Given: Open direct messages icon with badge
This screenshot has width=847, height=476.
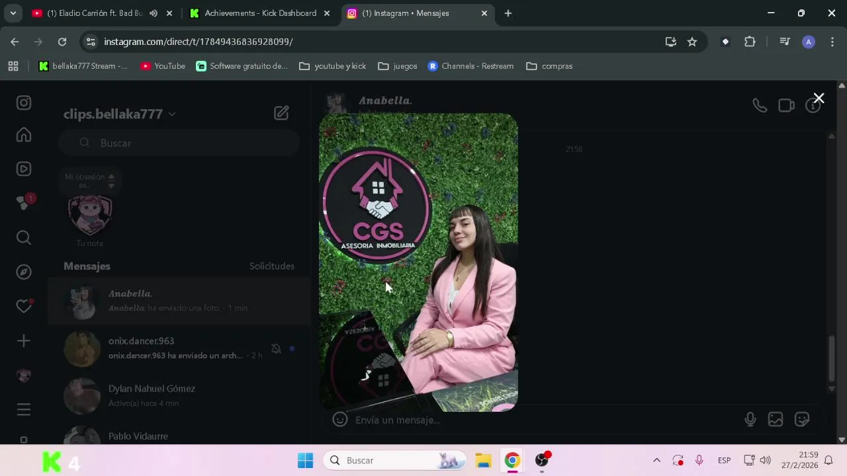Looking at the screenshot, I should [x=25, y=202].
